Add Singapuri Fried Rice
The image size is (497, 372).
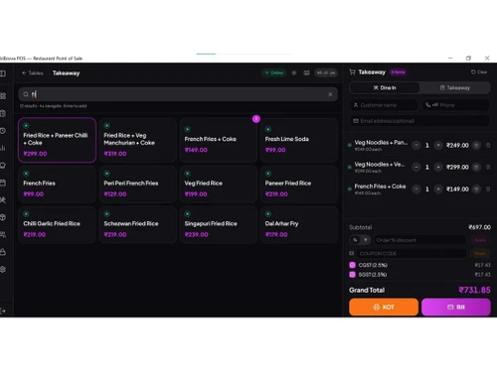218,225
